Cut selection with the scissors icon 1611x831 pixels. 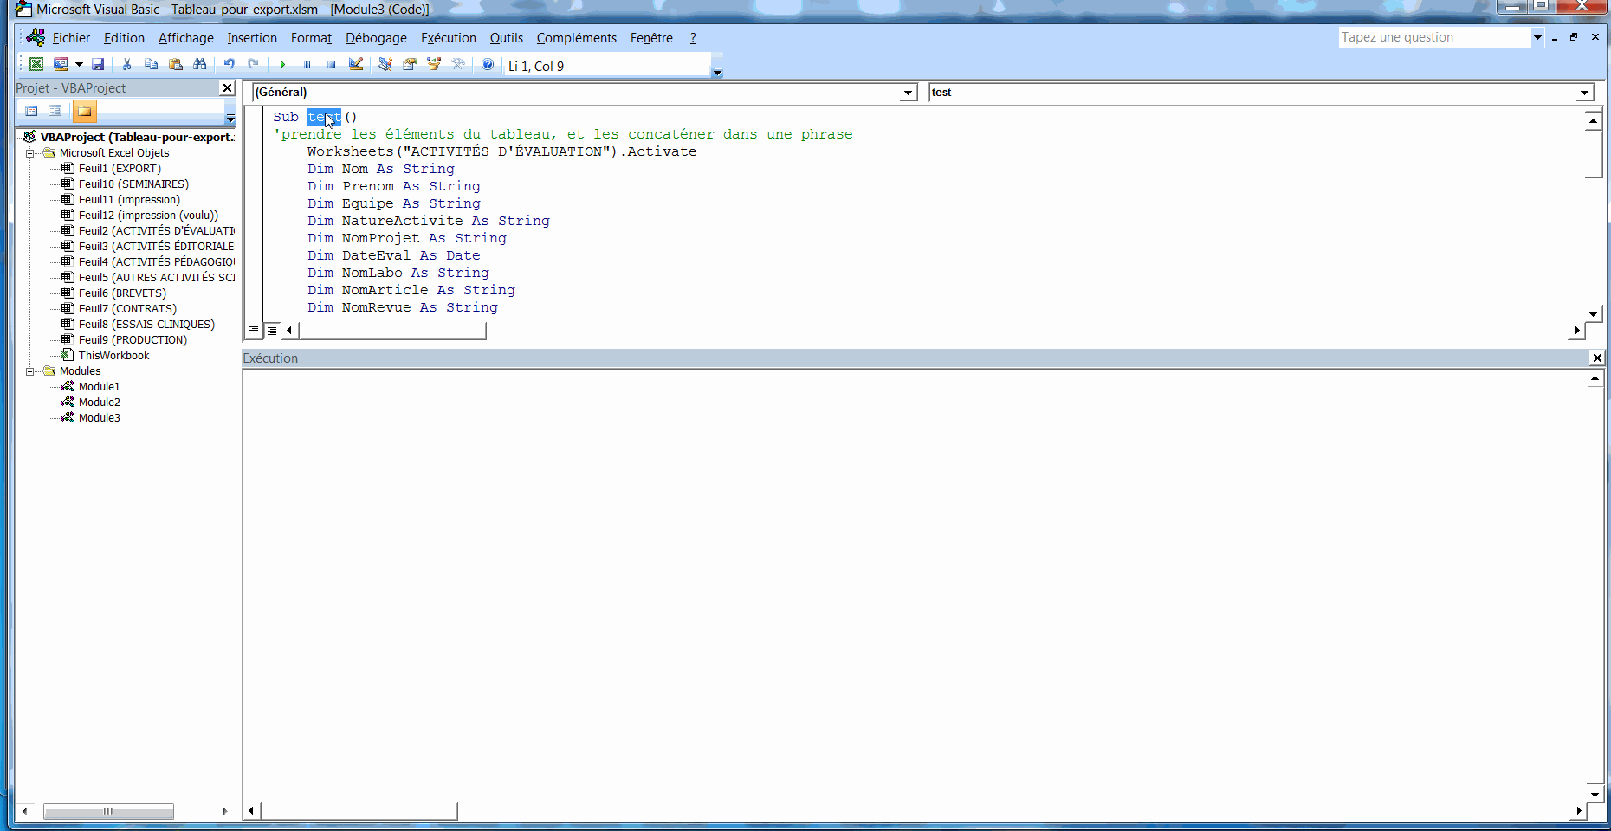point(126,64)
